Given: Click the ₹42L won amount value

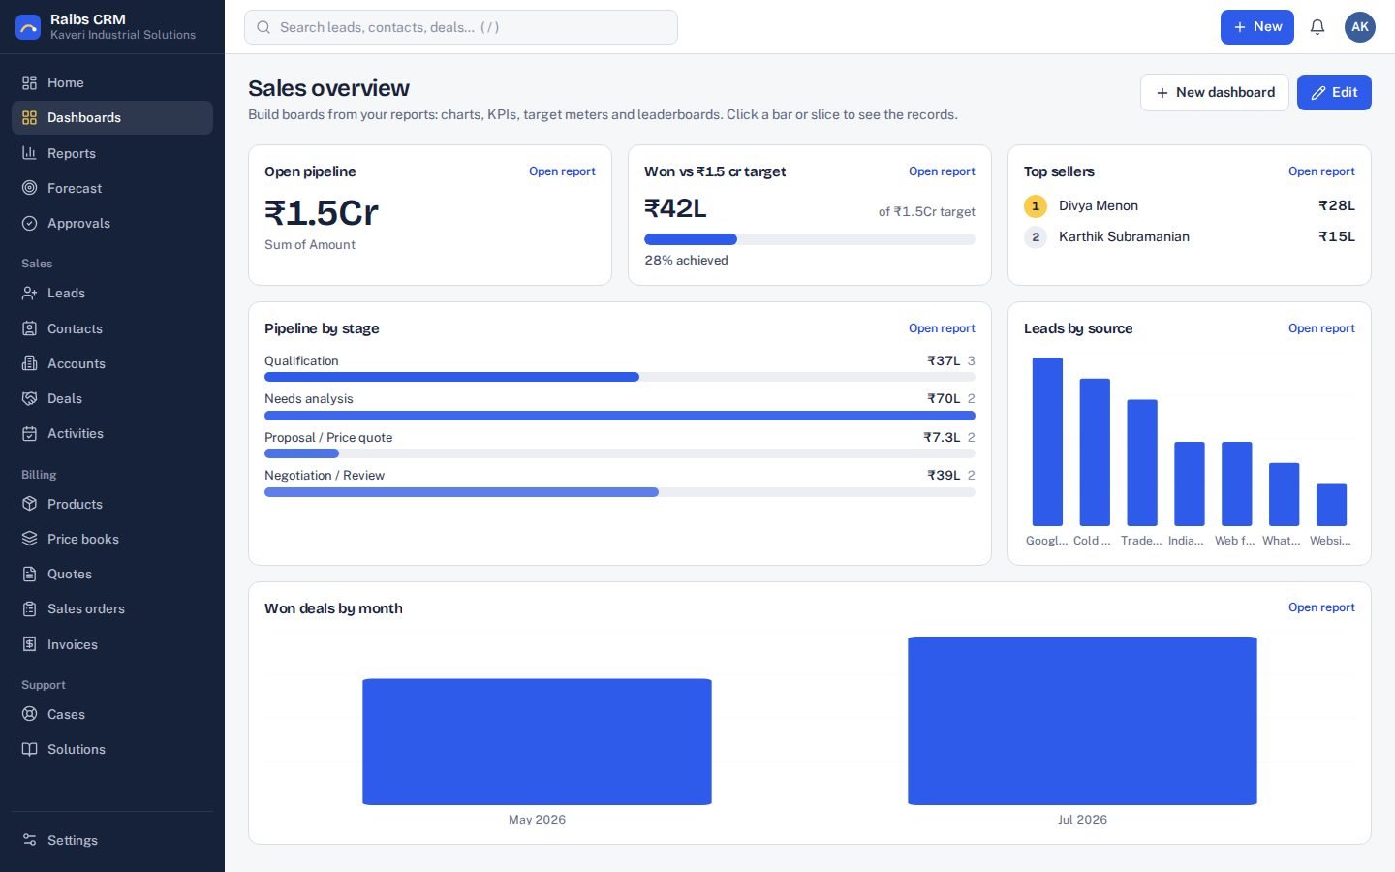Looking at the screenshot, I should (675, 208).
